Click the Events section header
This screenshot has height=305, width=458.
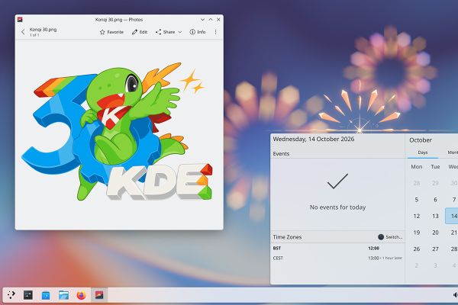[x=281, y=153]
